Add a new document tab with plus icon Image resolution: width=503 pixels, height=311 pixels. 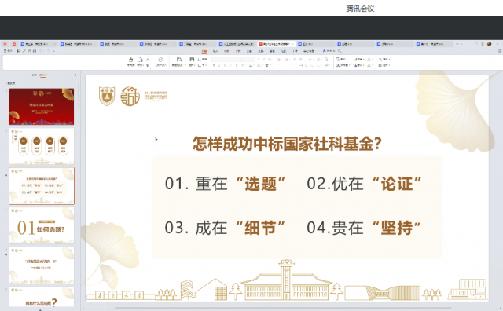tap(457, 44)
